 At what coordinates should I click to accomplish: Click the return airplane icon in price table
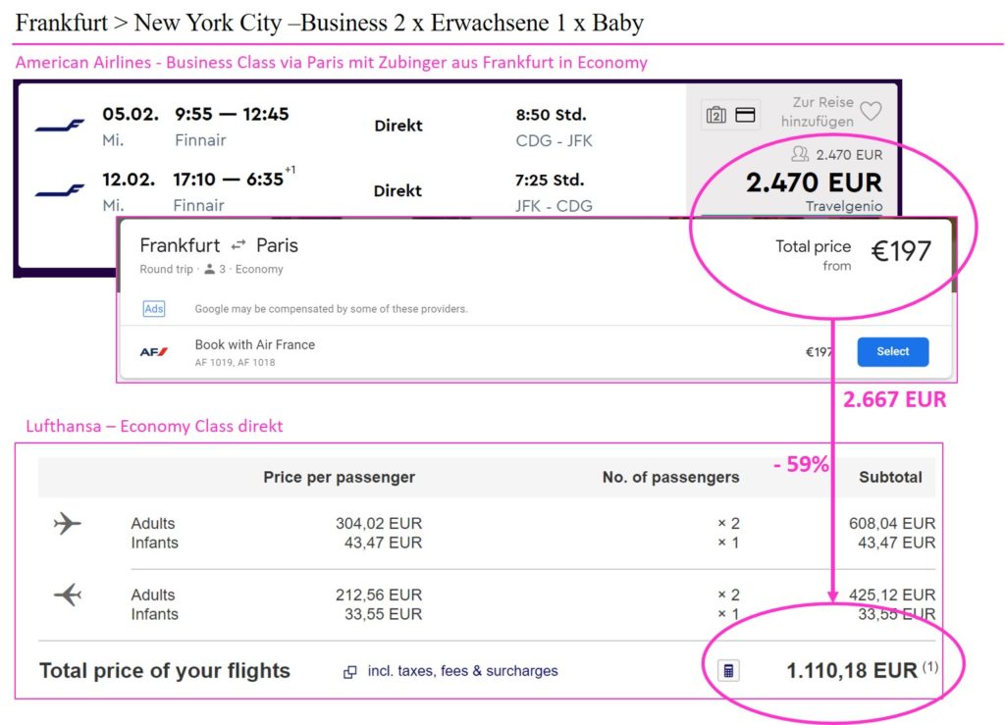coord(68,595)
